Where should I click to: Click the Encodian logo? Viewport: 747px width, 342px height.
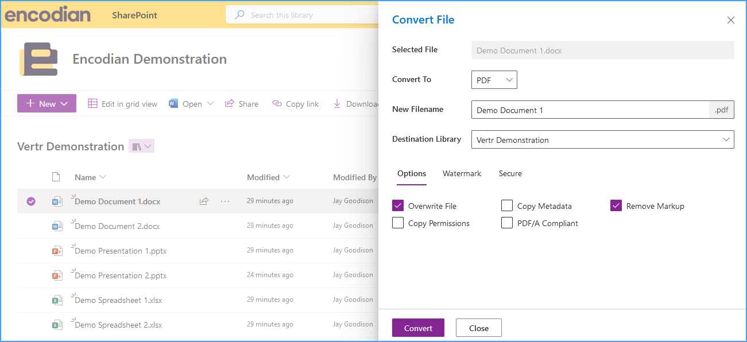point(48,15)
